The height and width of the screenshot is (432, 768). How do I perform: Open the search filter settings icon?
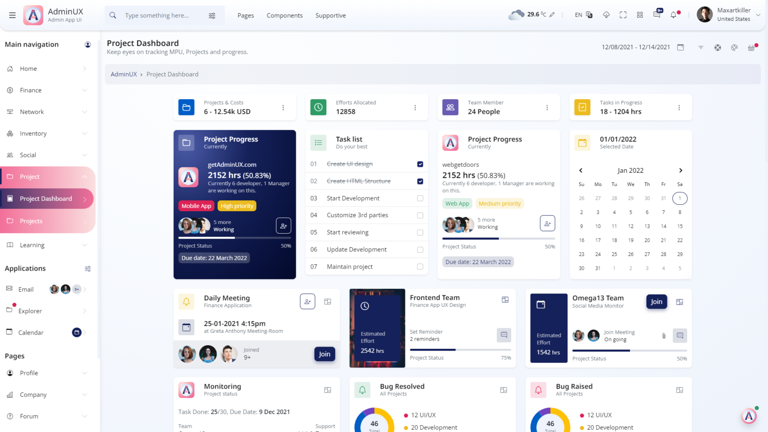(x=212, y=15)
